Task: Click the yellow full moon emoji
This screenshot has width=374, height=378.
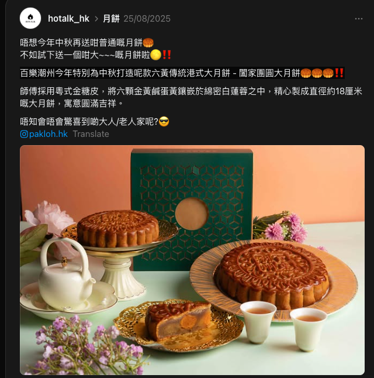Action: pyautogui.click(x=155, y=55)
